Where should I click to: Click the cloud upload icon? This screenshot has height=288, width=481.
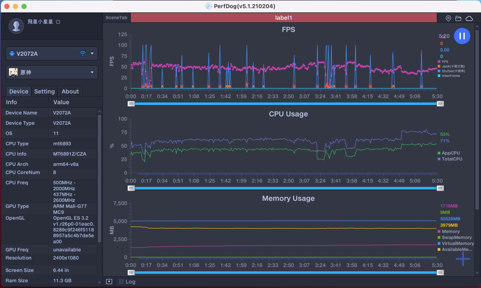pyautogui.click(x=469, y=18)
